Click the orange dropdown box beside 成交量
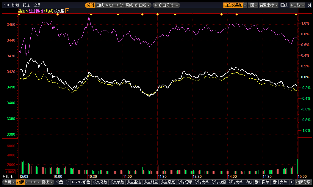Viewport: 313px width, 187px height. tap(68, 11)
